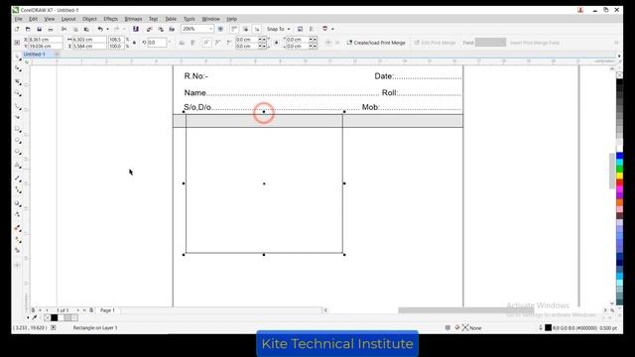Viewport: 635px width, 357px height.
Task: Click the Undo arrow icon
Action: (100, 29)
